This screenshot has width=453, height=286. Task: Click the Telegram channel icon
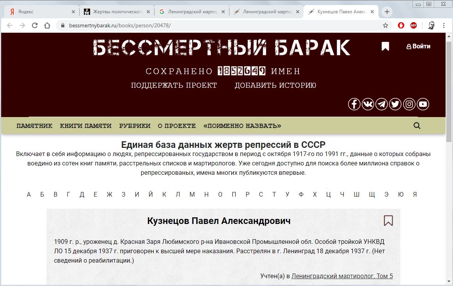381,104
